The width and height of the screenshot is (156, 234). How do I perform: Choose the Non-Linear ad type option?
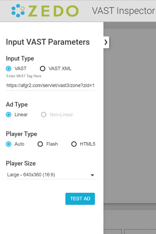[43, 115]
